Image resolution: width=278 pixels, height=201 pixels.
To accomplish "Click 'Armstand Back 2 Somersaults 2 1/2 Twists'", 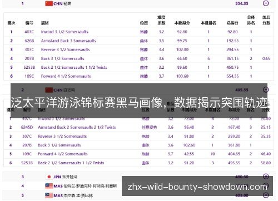I will tap(77, 127).
